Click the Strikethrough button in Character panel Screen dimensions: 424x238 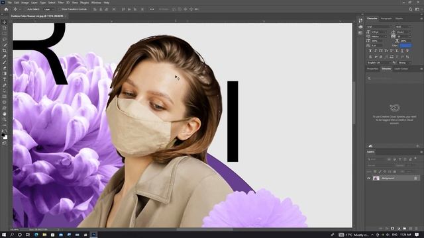click(407, 51)
